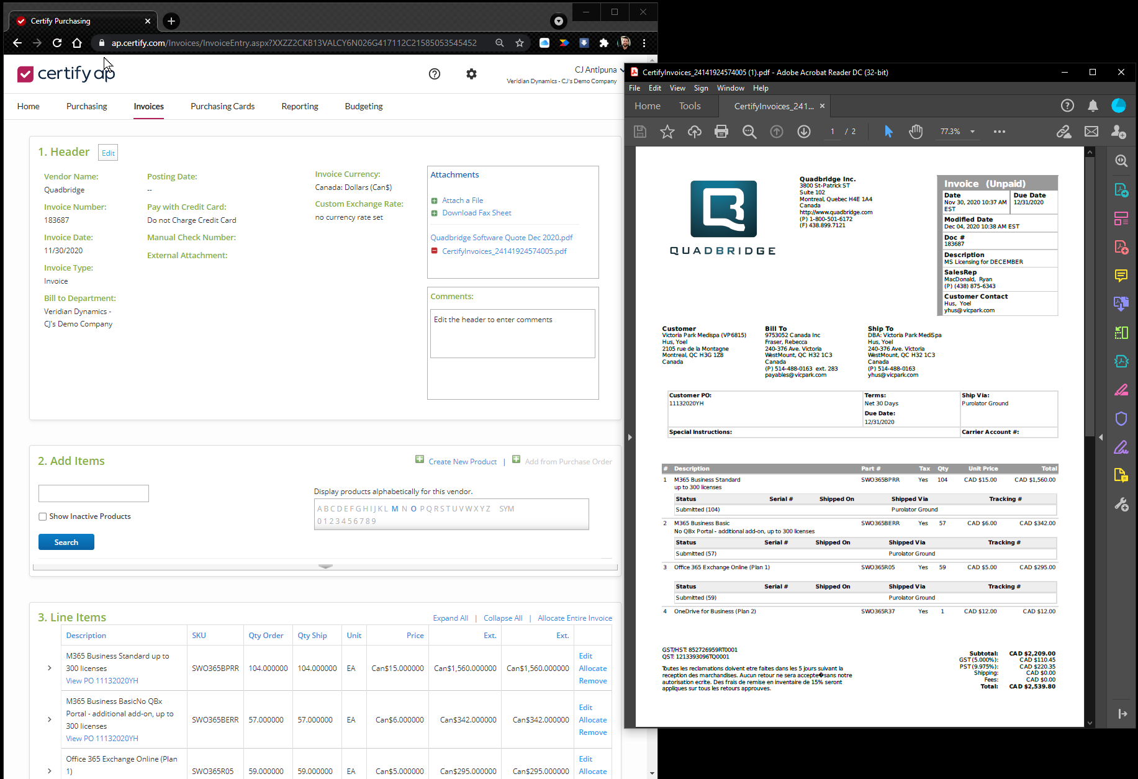Collapse Acrobat tools pane with bottom arrow icon
This screenshot has width=1138, height=779.
click(1122, 714)
